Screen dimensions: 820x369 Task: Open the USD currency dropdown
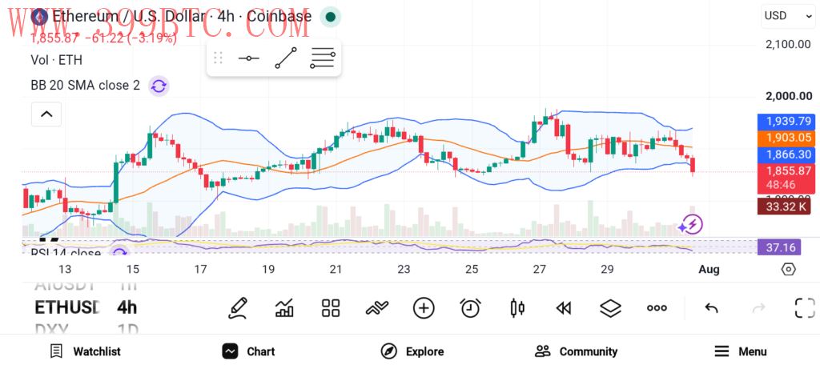tap(788, 16)
